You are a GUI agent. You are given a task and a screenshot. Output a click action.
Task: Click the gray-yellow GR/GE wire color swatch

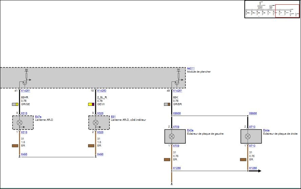(x=15, y=104)
